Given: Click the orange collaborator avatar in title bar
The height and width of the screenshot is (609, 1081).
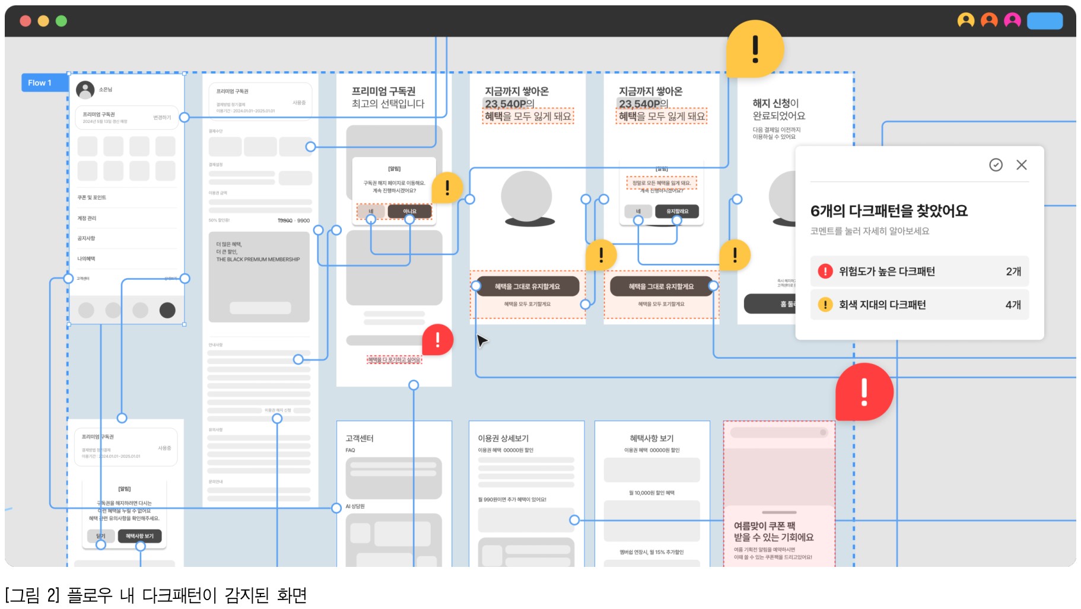Looking at the screenshot, I should click(x=989, y=21).
